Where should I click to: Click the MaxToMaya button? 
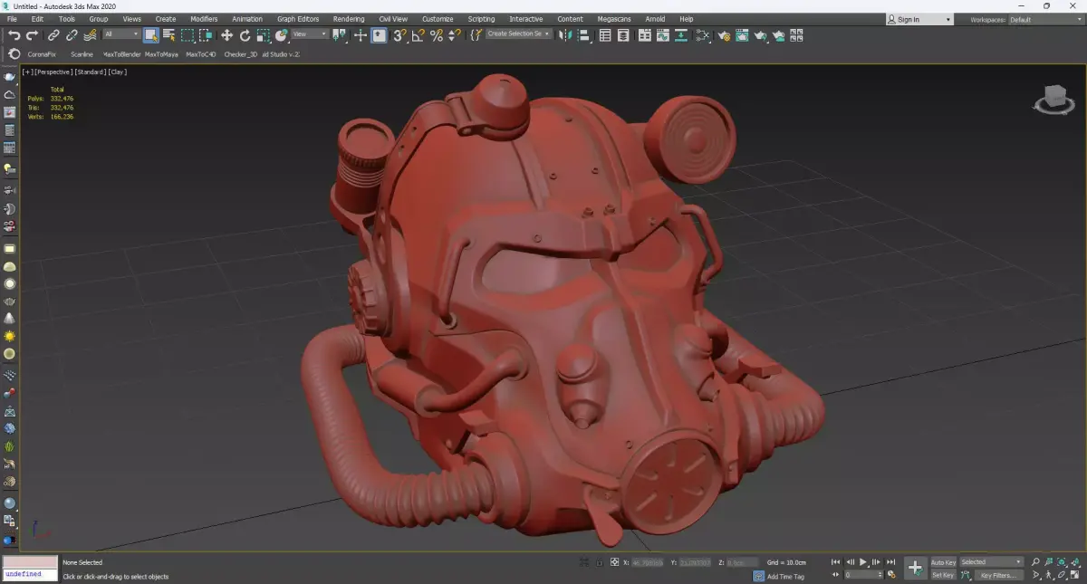(x=161, y=54)
